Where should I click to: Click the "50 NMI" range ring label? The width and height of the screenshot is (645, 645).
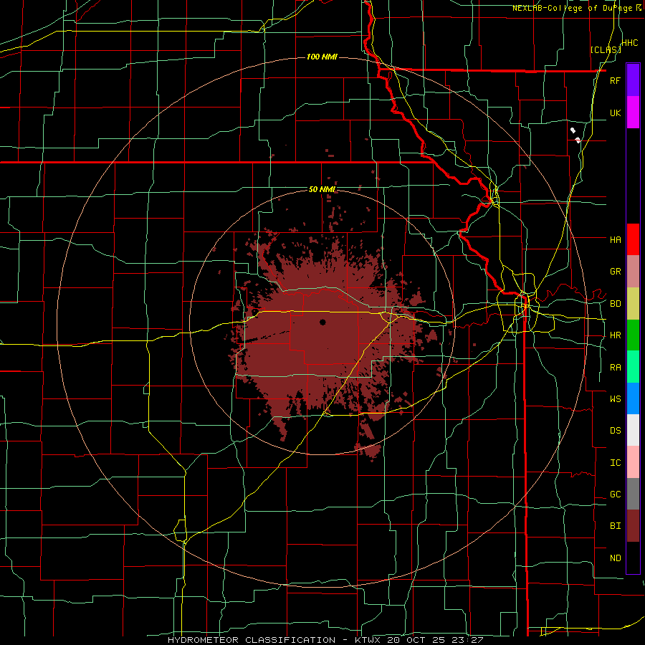[322, 190]
